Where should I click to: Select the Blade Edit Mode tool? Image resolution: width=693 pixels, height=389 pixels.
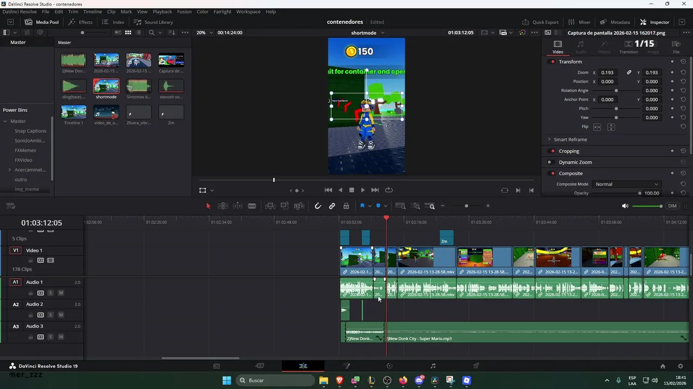(252, 206)
